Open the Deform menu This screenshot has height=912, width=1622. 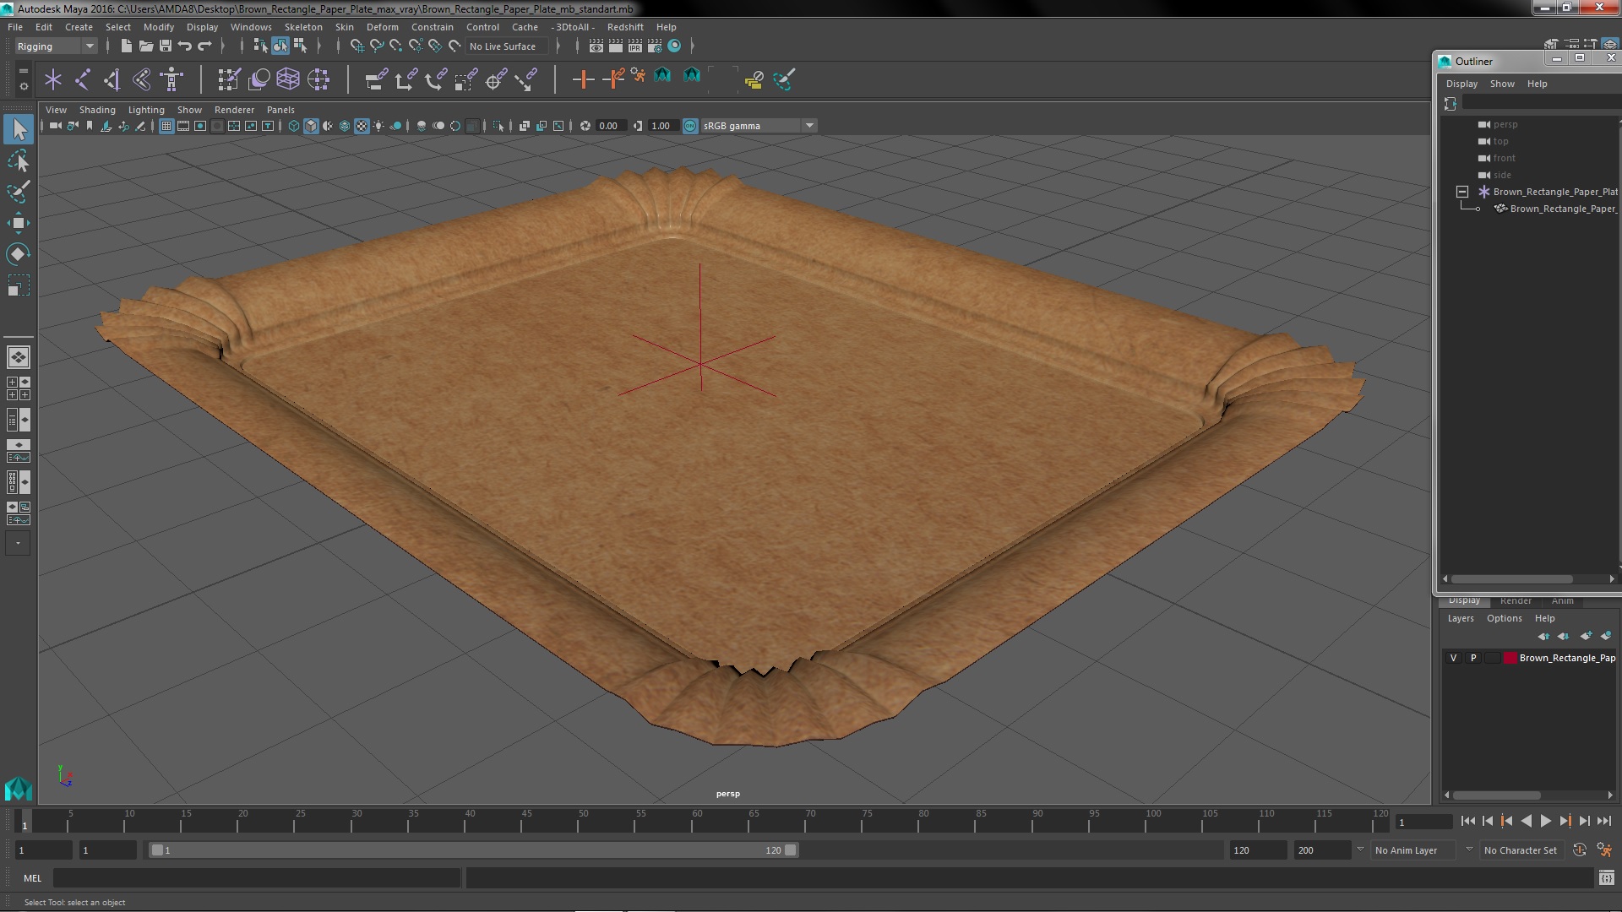click(x=382, y=27)
